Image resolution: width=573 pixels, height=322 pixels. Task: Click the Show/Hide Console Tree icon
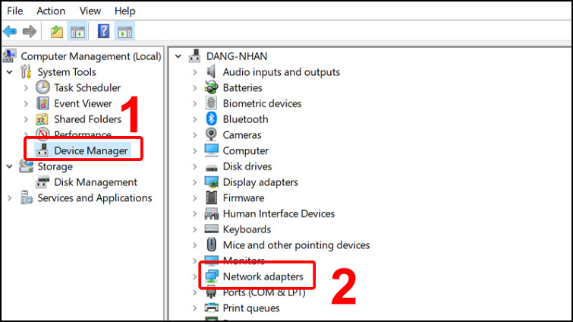[77, 31]
